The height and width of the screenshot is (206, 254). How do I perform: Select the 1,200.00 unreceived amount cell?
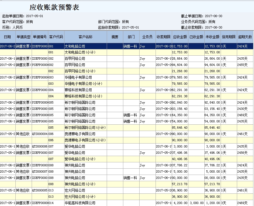tap(213, 203)
